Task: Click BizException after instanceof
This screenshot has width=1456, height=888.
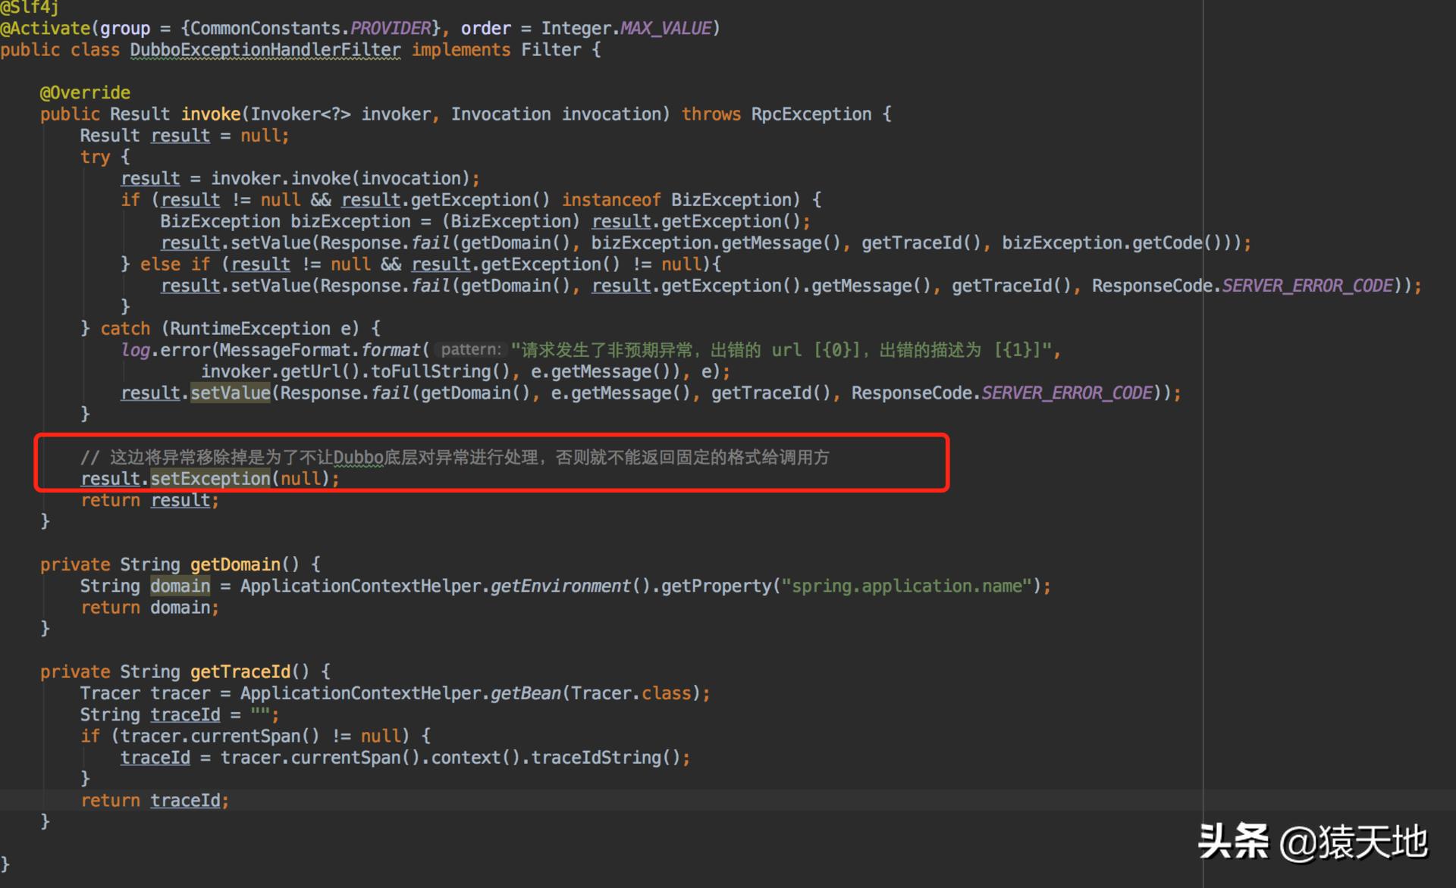Action: 731,200
